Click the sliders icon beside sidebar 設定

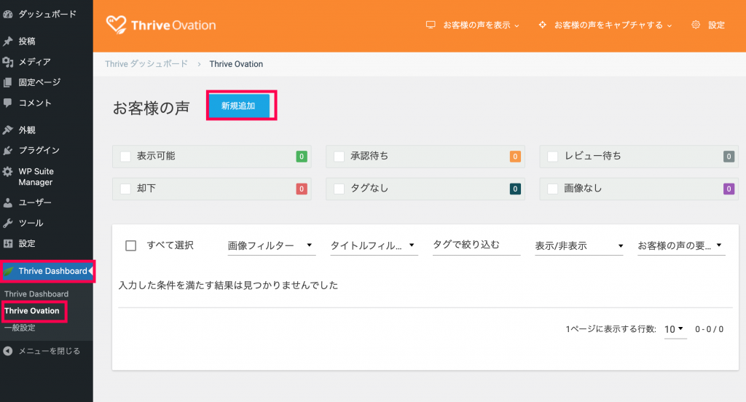click(7, 243)
